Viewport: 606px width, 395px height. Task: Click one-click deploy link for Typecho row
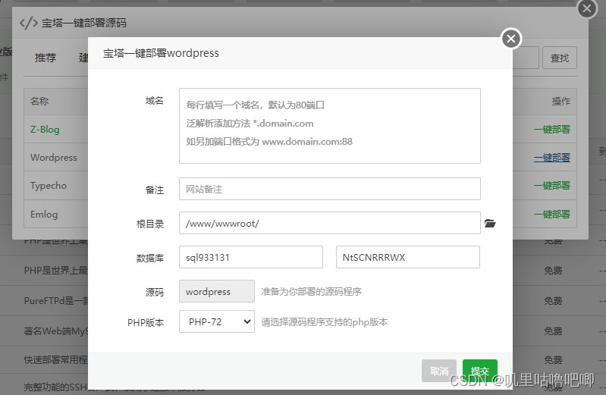pos(552,186)
